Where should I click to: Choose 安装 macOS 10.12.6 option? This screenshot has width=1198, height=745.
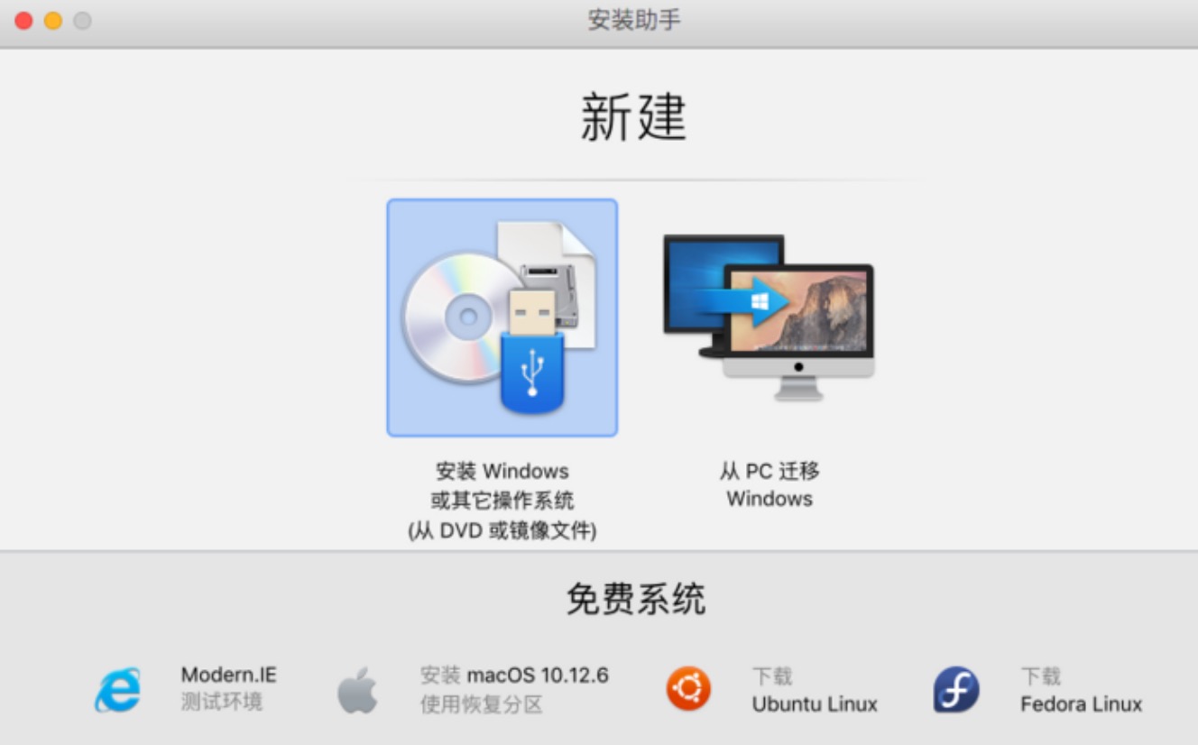(514, 676)
